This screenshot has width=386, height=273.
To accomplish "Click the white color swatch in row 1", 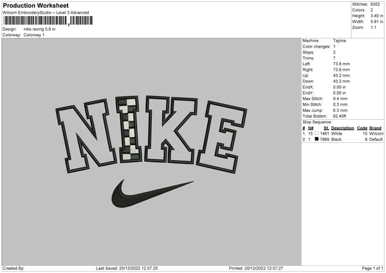I will pyautogui.click(x=317, y=133).
